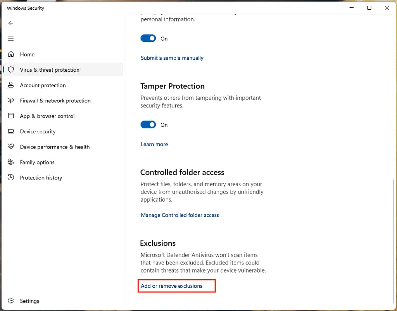This screenshot has width=397, height=311.
Task: Select the Family options icon
Action: tap(11, 162)
